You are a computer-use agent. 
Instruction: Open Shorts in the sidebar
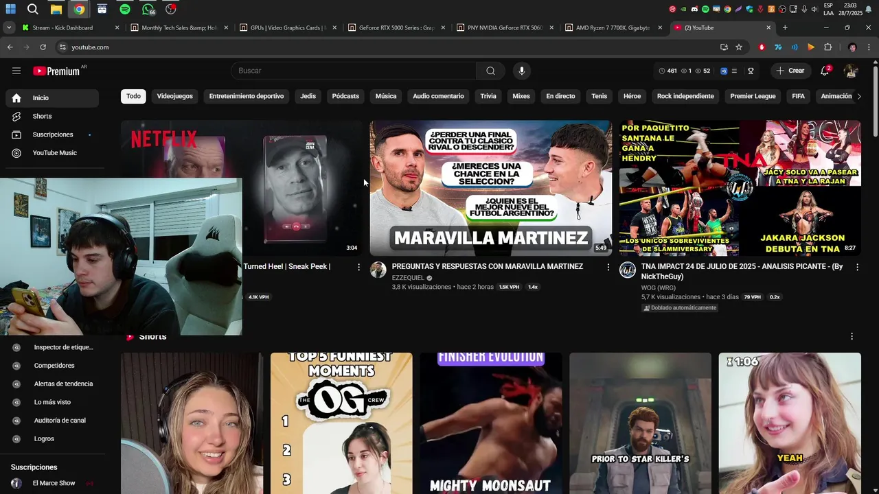pyautogui.click(x=52, y=117)
